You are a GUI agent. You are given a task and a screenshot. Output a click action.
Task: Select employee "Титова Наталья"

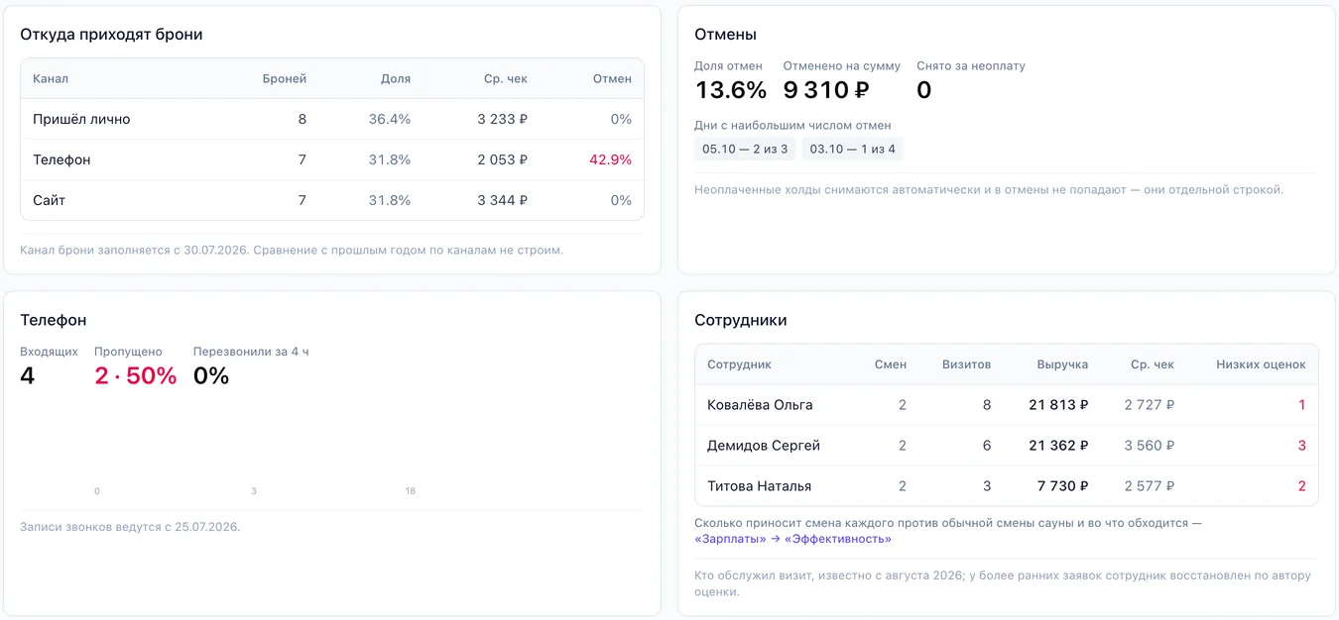coord(759,486)
